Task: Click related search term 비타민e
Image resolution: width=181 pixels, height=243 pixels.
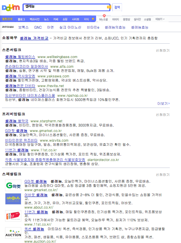Action: coord(93,27)
